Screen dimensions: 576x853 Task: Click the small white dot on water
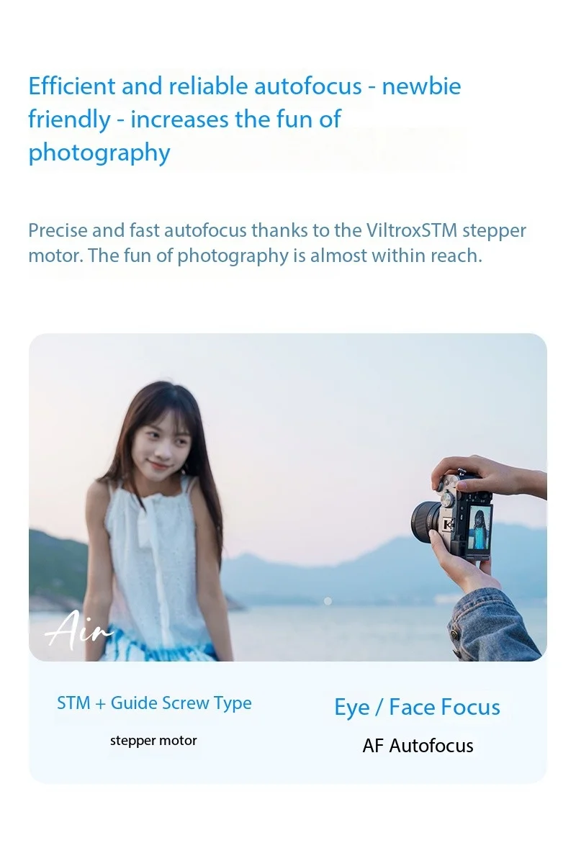pyautogui.click(x=328, y=600)
